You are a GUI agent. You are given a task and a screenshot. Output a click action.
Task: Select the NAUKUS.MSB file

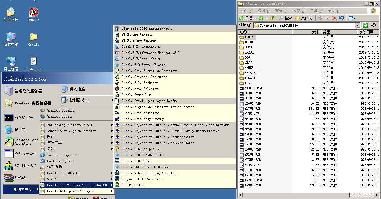(x=251, y=88)
